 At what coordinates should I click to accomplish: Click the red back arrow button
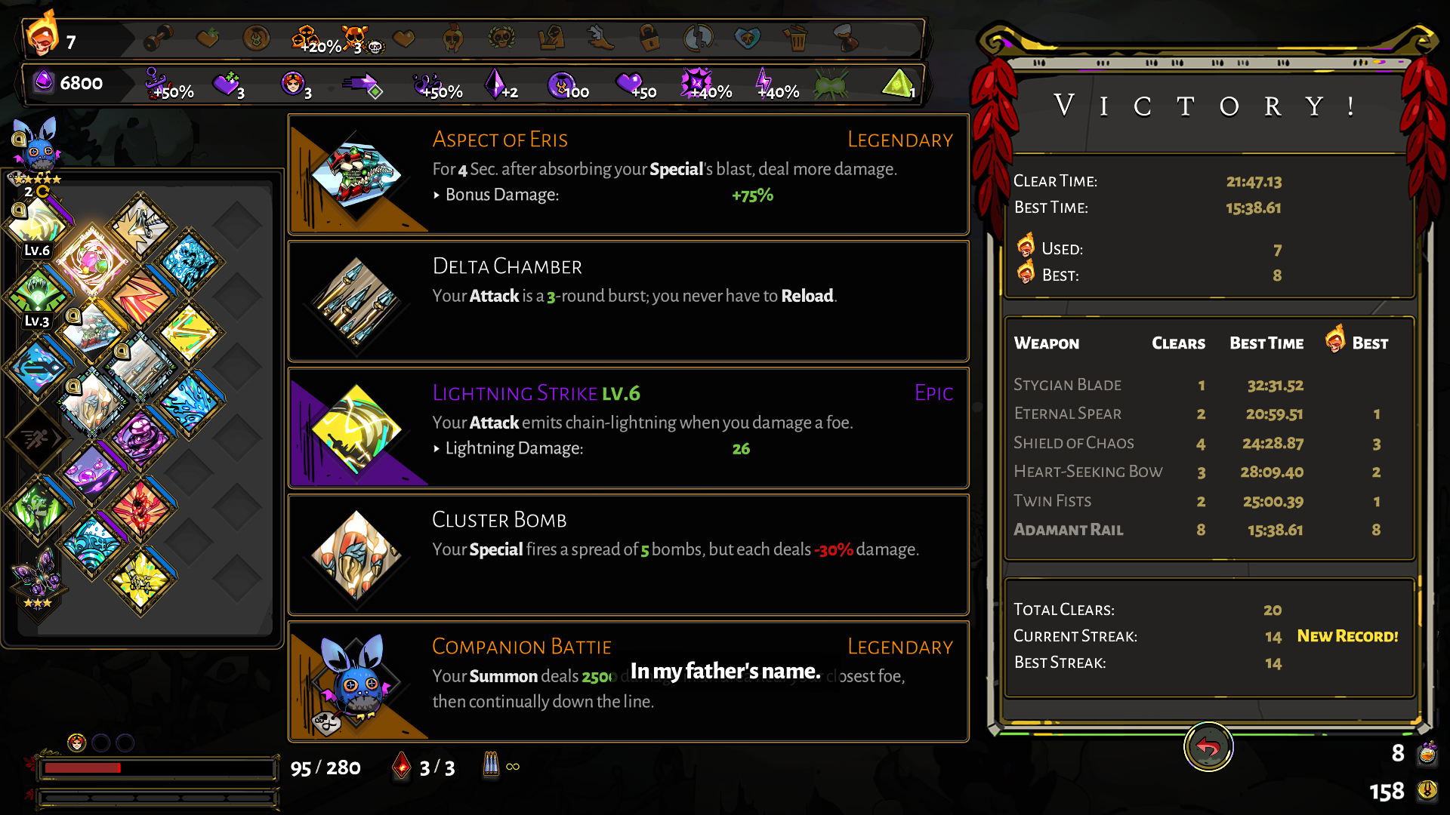point(1208,747)
